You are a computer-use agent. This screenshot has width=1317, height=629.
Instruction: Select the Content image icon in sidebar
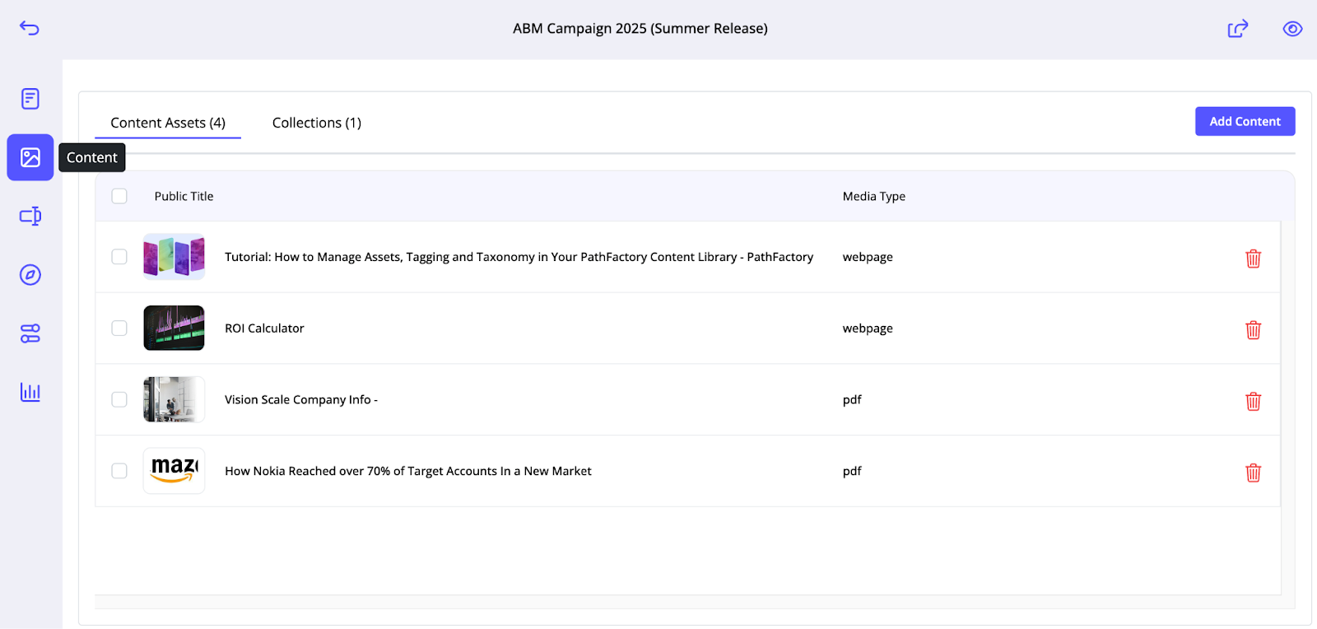[x=30, y=157]
